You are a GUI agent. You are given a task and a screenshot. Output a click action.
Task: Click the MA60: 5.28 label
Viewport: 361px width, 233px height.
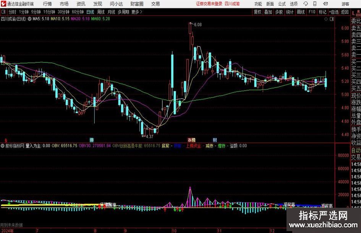click(100, 19)
